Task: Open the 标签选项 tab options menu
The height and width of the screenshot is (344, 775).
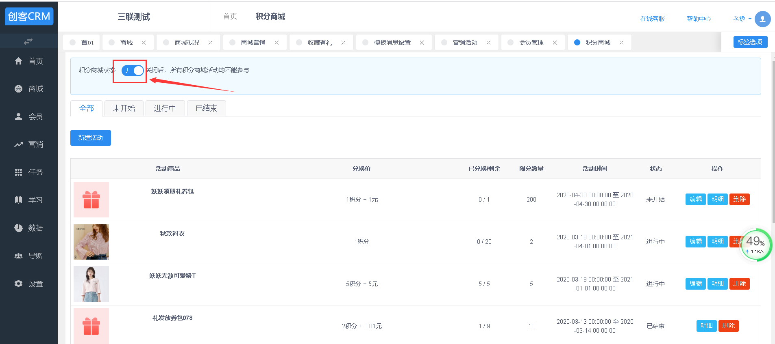Action: pyautogui.click(x=750, y=42)
